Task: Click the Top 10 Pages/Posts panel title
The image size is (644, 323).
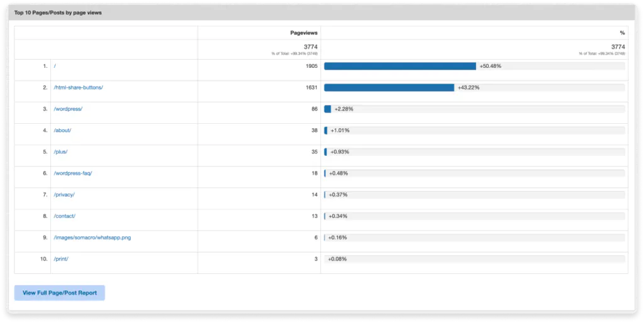Action: coord(58,12)
